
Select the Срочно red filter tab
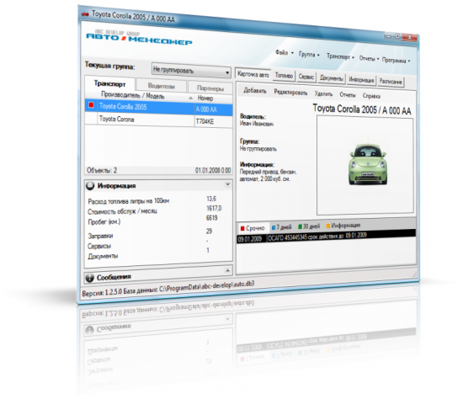pyautogui.click(x=253, y=228)
